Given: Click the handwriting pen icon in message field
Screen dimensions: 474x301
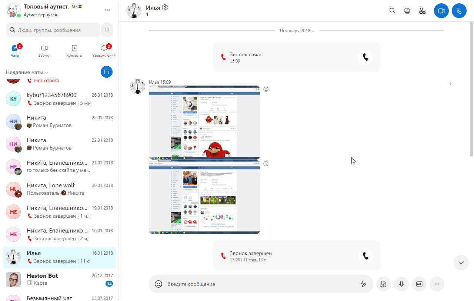Looking at the screenshot, I should point(364,284).
